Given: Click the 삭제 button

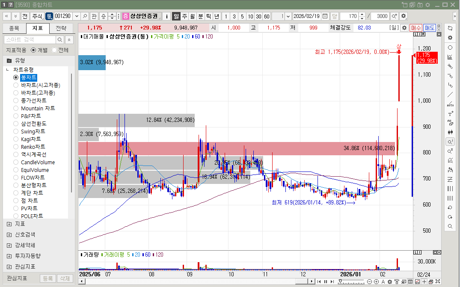Looking at the screenshot, I should point(65,278).
